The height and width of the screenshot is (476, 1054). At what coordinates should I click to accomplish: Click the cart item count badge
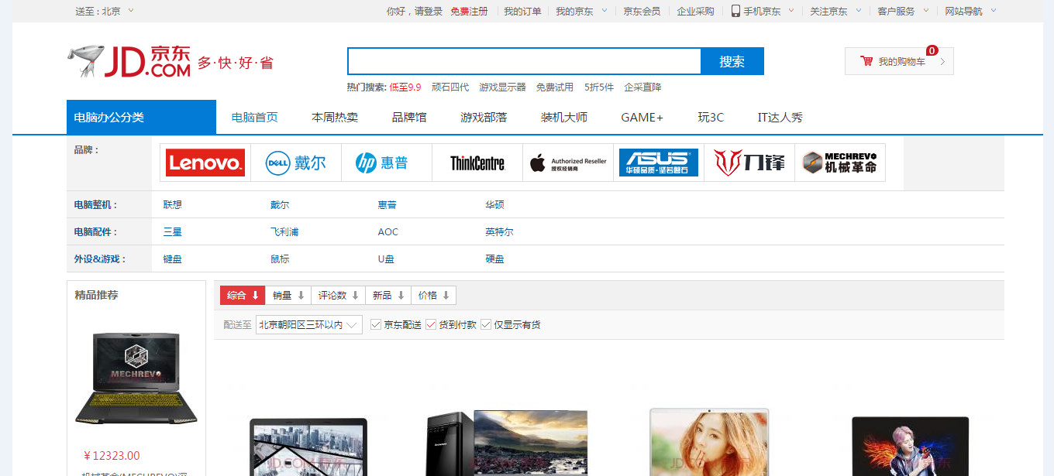pos(932,50)
